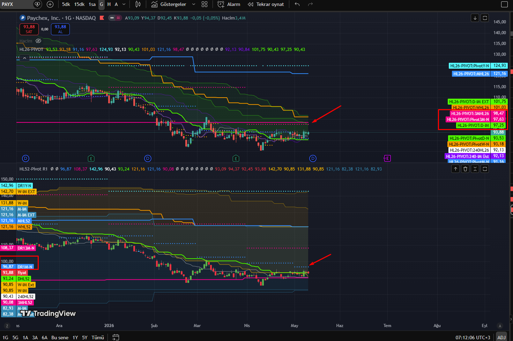This screenshot has height=341, width=513.
Task: Select the G daily interval
Action: 102,4
